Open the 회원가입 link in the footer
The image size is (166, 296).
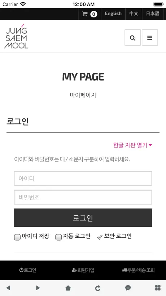(83, 270)
